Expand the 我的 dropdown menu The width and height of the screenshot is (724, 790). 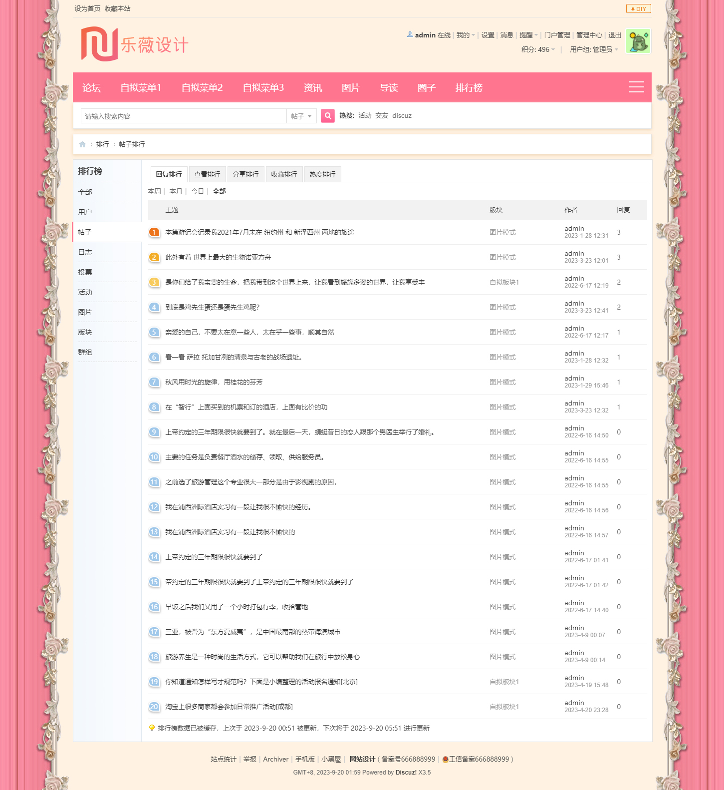465,35
